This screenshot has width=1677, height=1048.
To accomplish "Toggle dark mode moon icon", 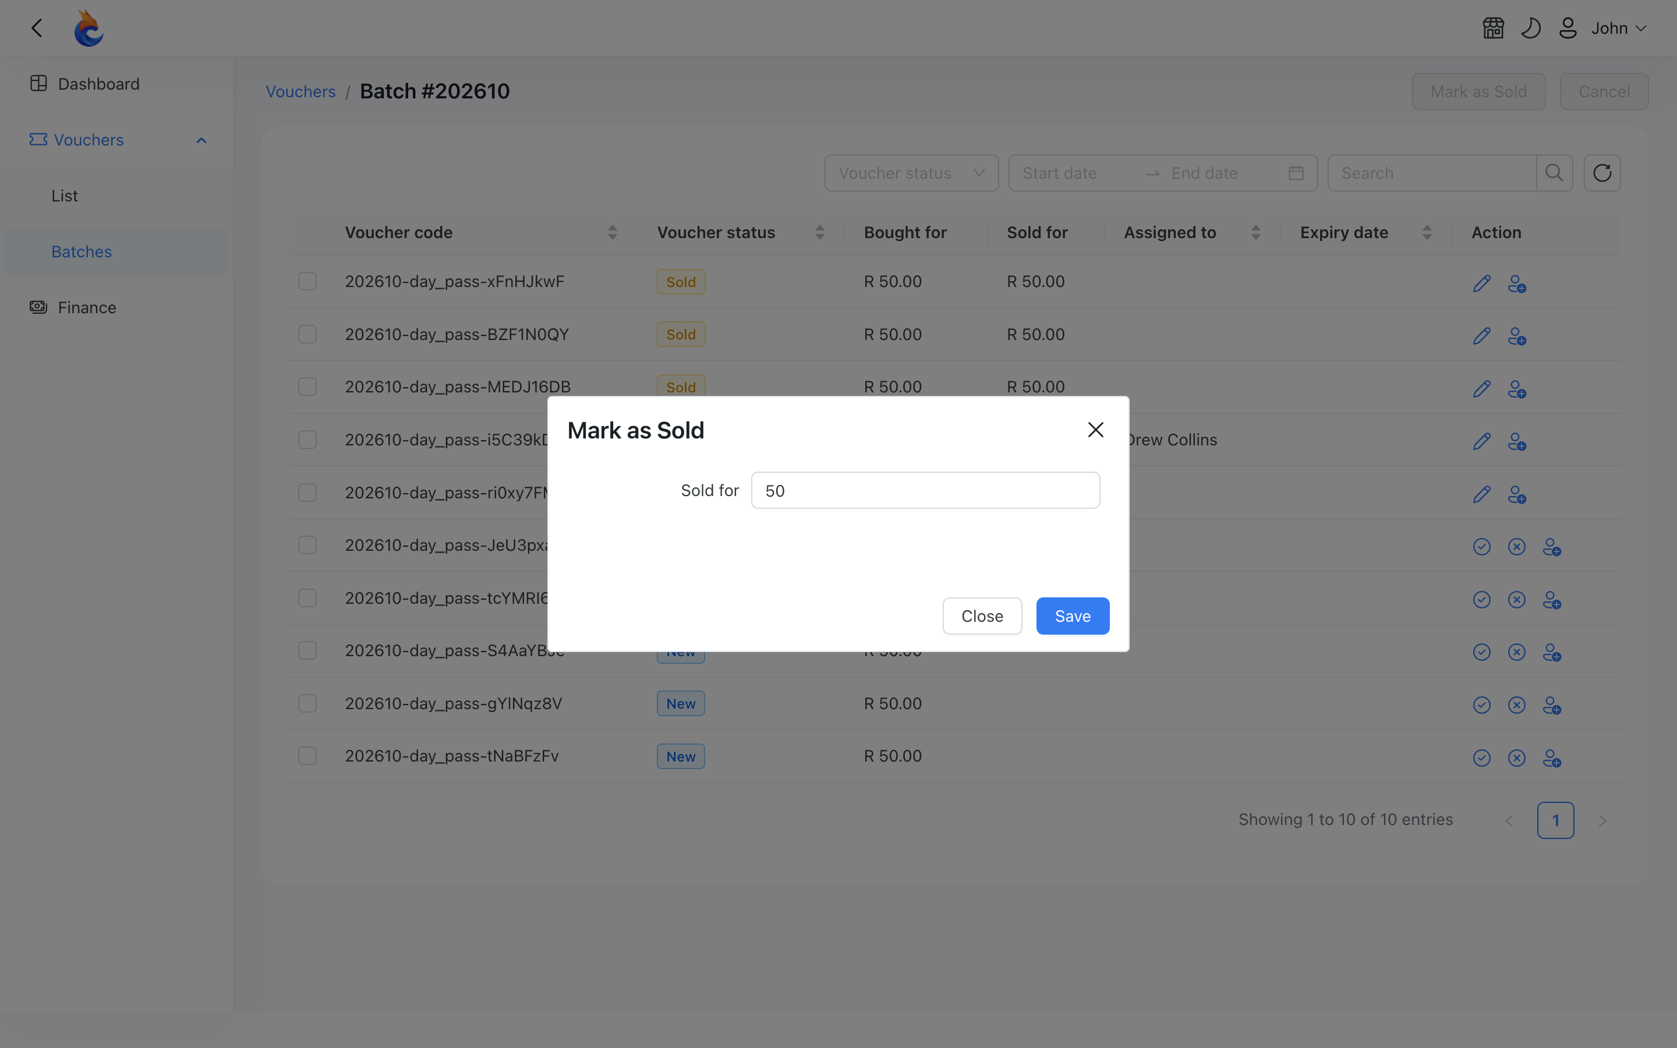I will [x=1531, y=29].
